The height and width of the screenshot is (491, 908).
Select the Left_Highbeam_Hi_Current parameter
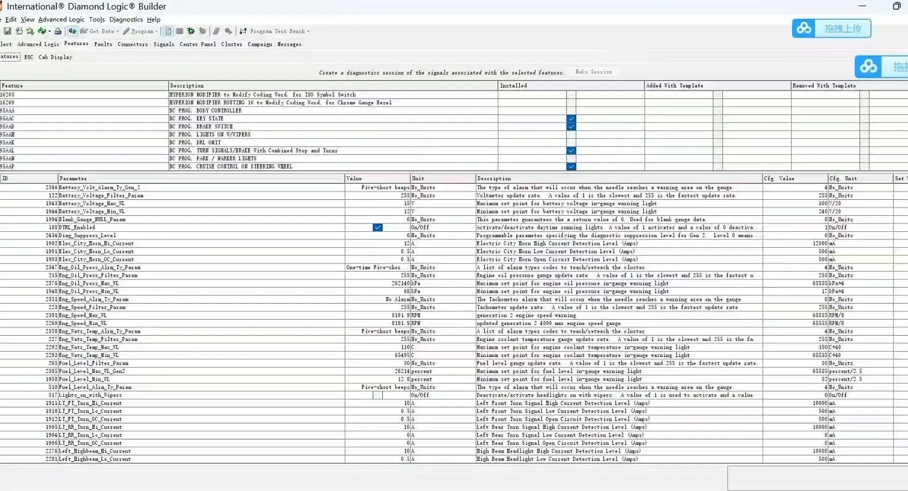(95, 451)
